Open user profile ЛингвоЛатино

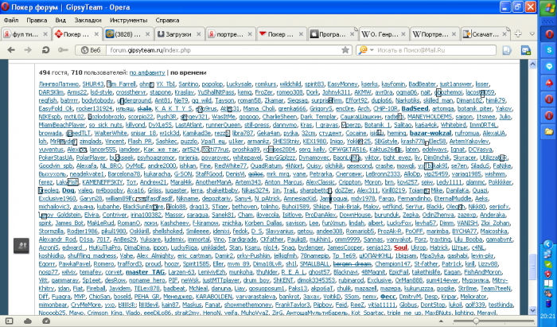click(x=59, y=84)
